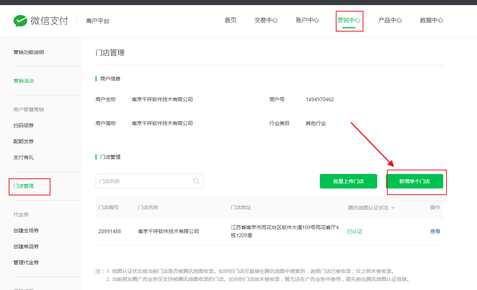Click the store address 江苏省南京市雨花台区 cell

[285, 231]
